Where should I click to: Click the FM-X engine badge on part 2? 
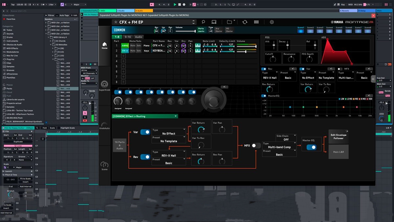(125, 51)
